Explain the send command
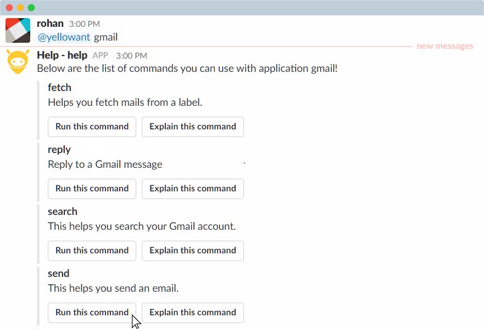This screenshot has height=329, width=484. [193, 313]
